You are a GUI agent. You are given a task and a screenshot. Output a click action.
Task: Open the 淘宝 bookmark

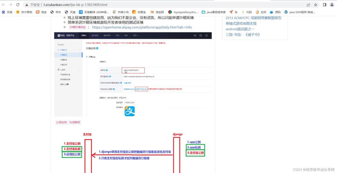pos(41,12)
